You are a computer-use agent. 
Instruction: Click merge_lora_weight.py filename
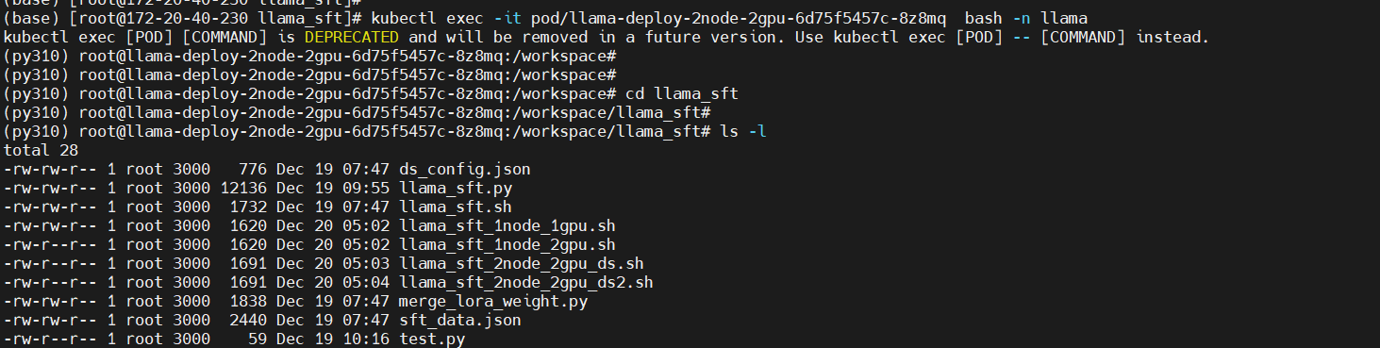493,302
